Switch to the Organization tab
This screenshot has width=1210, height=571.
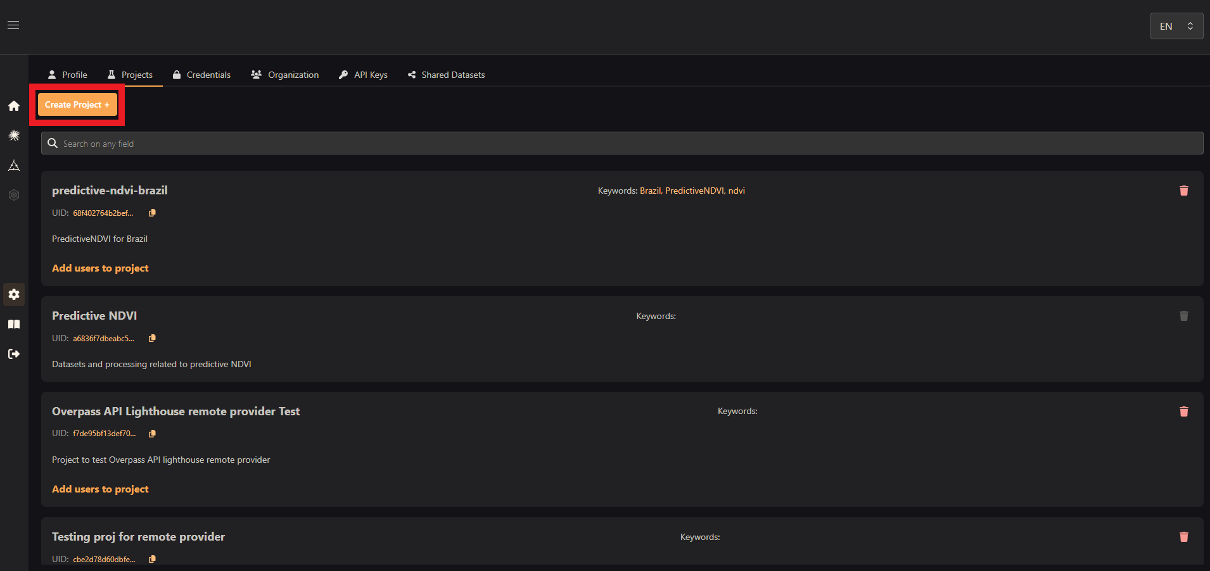pyautogui.click(x=285, y=75)
